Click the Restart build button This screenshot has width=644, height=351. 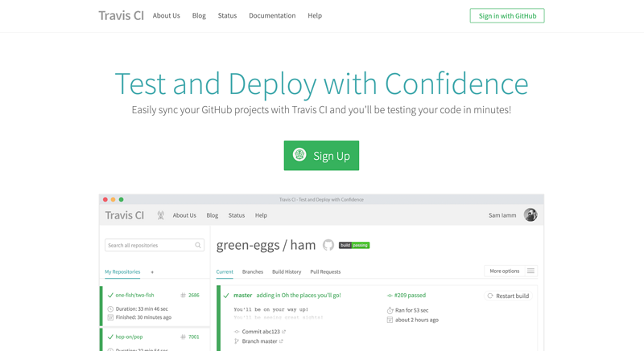point(508,296)
